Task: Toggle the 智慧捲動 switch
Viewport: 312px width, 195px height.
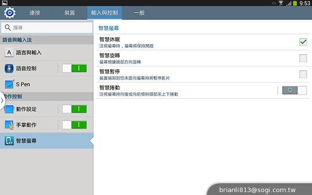Action: [x=294, y=90]
